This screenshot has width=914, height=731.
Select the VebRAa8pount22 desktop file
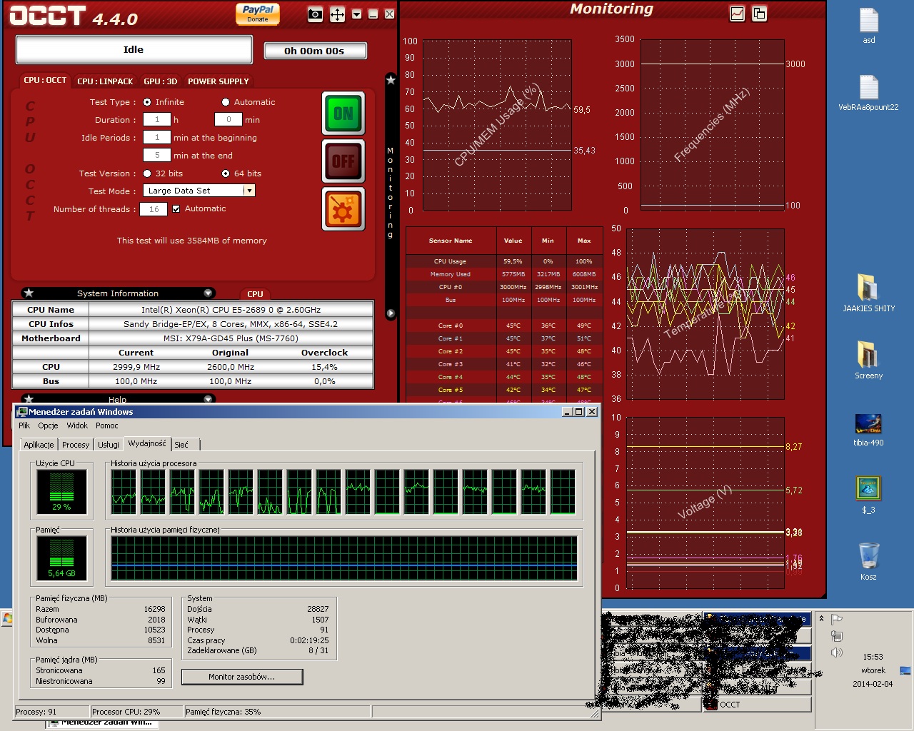point(868,93)
